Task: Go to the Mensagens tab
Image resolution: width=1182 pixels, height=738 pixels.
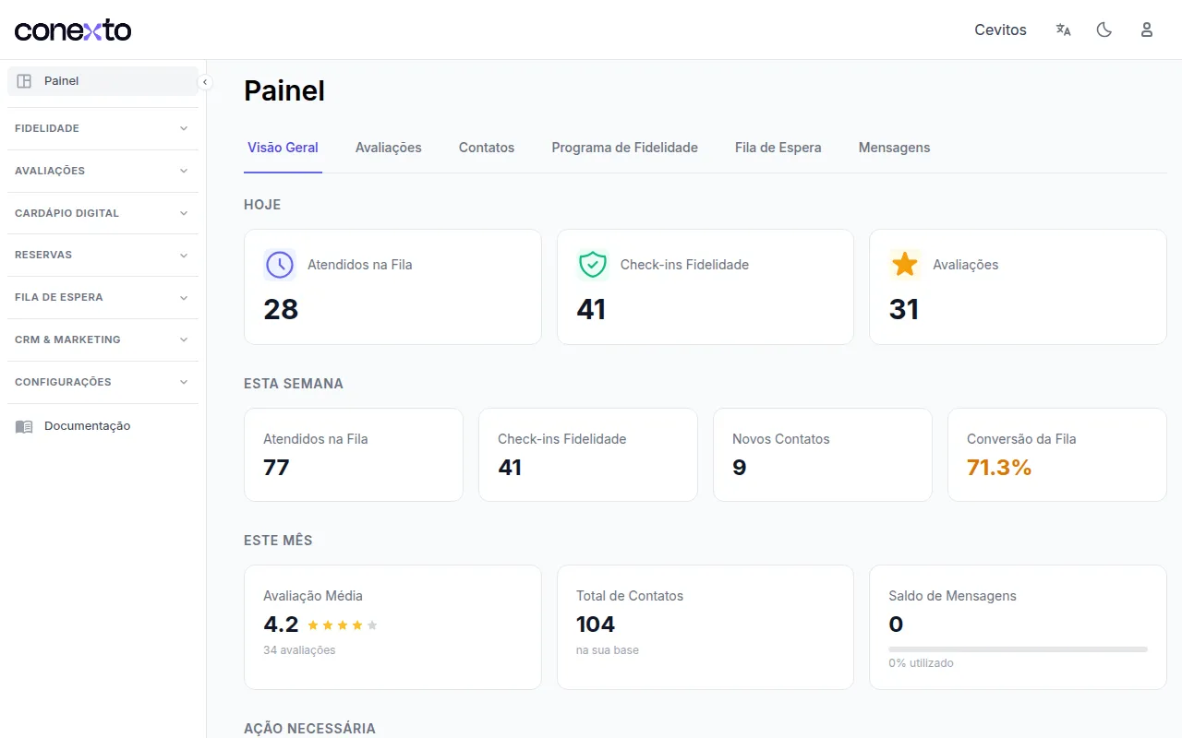Action: click(x=894, y=148)
